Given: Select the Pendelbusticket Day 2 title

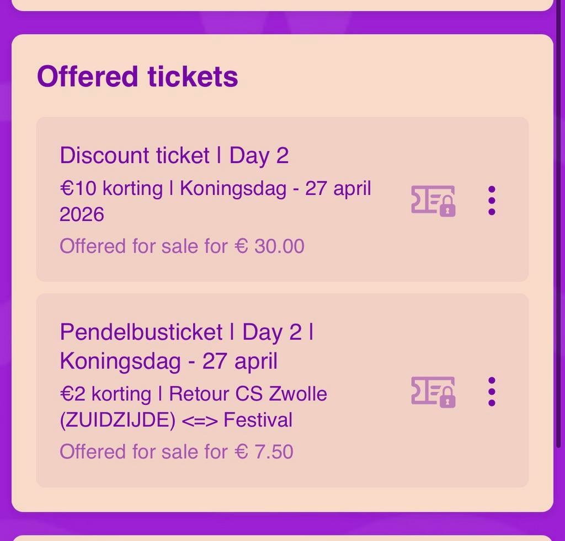Looking at the screenshot, I should click(x=186, y=346).
